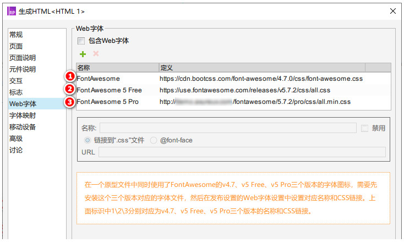The height and width of the screenshot is (243, 404).
Task: Click the 定义 column header
Action: (x=262, y=68)
